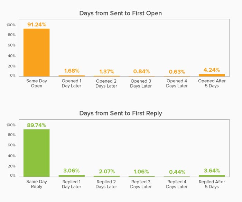This screenshot has height=202, width=242.
Task: Select the 89.74% value label
Action: [x=37, y=125]
